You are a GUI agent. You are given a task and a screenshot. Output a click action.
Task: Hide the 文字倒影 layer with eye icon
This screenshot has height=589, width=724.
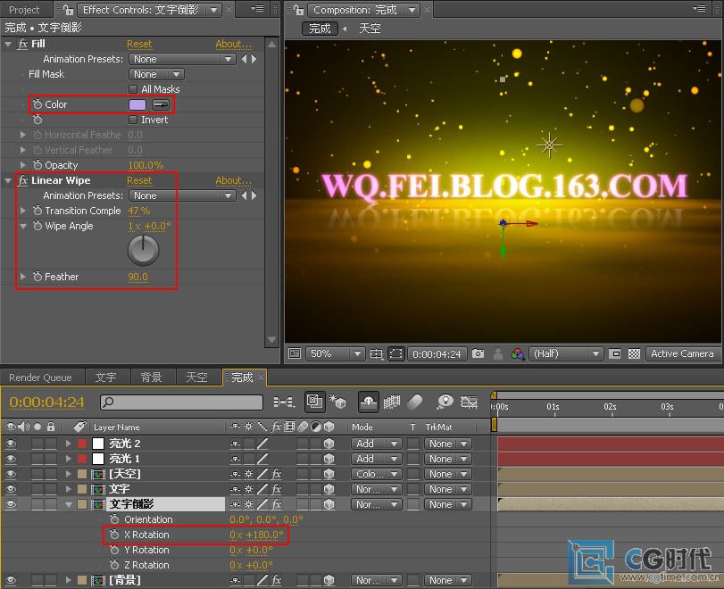(10, 504)
